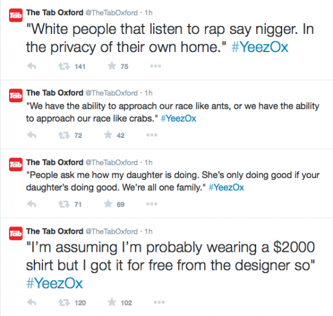Open The Tab avatar on the daughter tweet
333x316 pixels.
16,165
